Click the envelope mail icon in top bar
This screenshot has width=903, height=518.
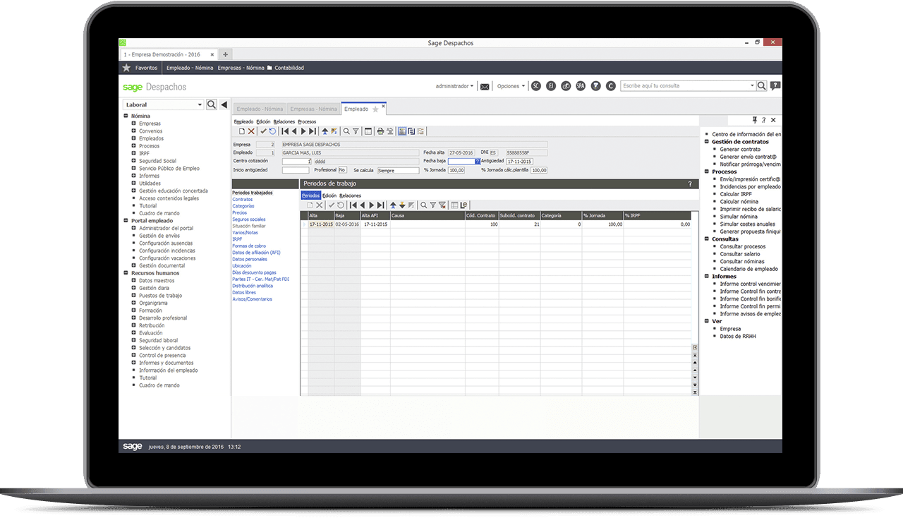(x=485, y=86)
